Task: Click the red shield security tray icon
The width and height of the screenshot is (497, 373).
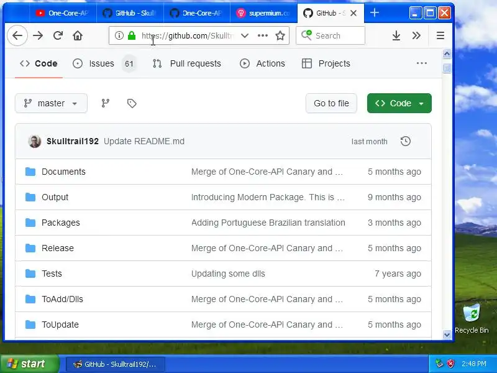Action: point(450,364)
